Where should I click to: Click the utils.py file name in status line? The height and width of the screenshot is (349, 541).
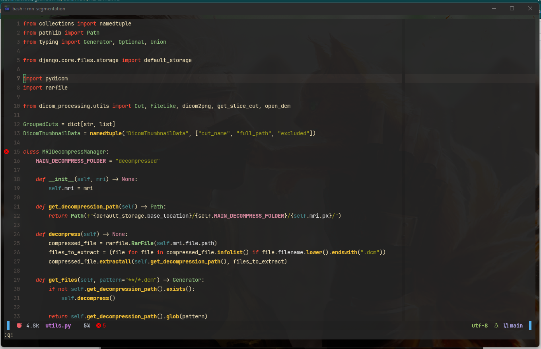[x=58, y=326]
